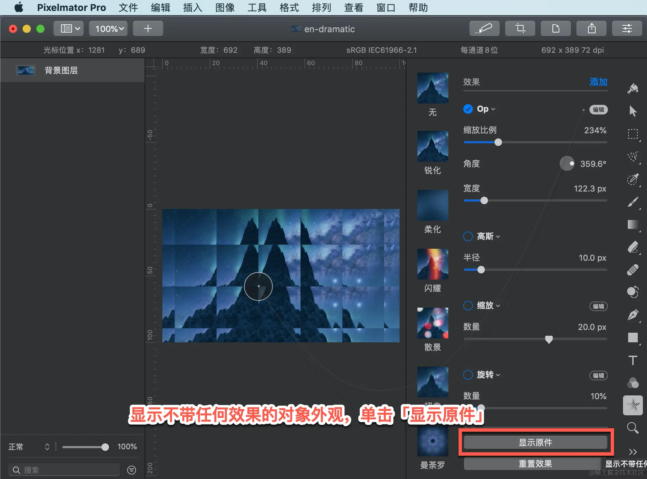
Task: Select the Style paint bucket tool
Action: (633, 88)
